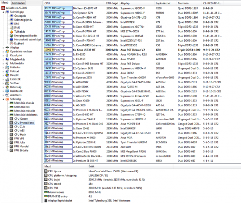Select the Szoftver tree item
Screen dimensions: 241x203
pyautogui.click(x=14, y=83)
